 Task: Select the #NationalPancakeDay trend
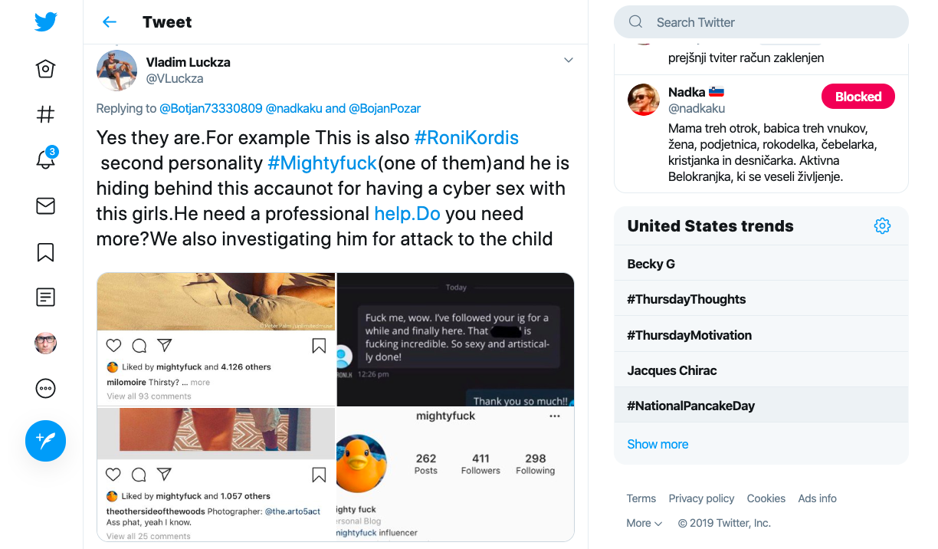click(761, 406)
